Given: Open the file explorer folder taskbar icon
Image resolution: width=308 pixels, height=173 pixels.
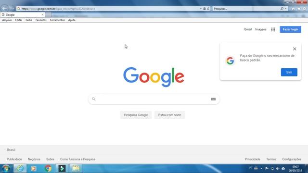Looking at the screenshot, I should click(x=76, y=169).
